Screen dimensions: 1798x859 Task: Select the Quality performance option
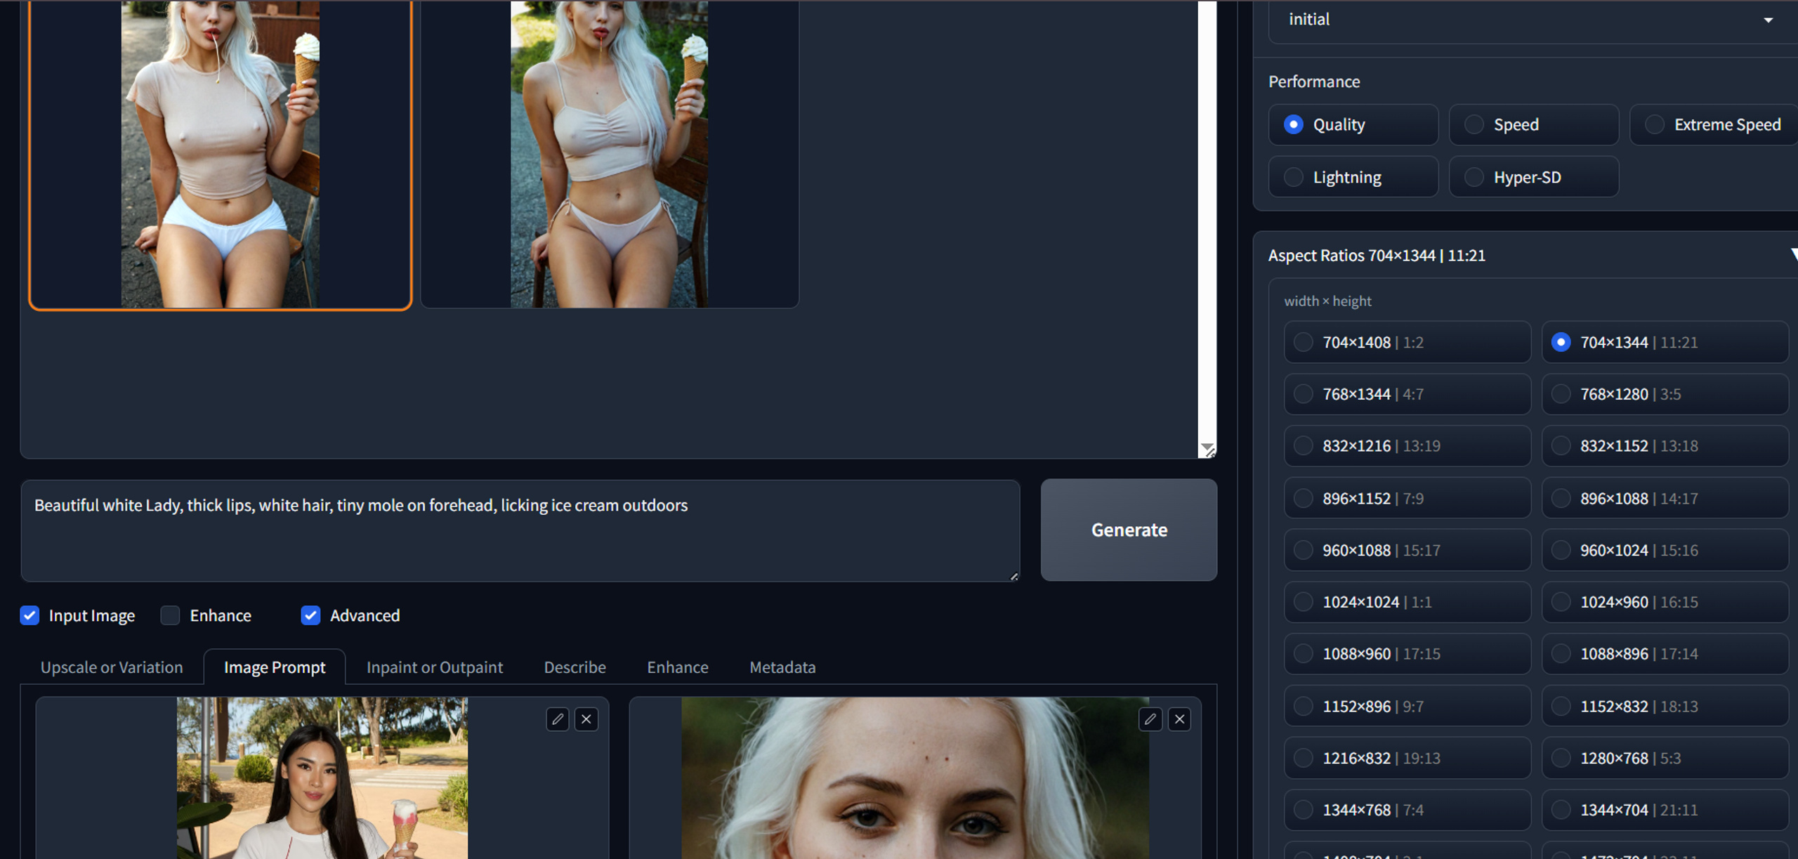tap(1353, 124)
